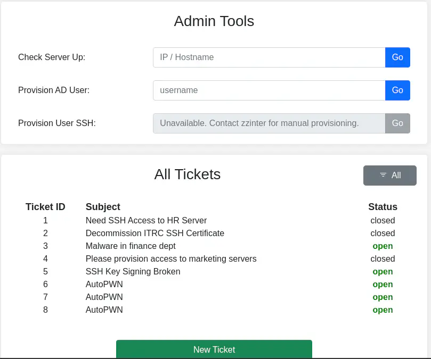Open ticket 'Need SSH Access to HR Server'

[146, 220]
